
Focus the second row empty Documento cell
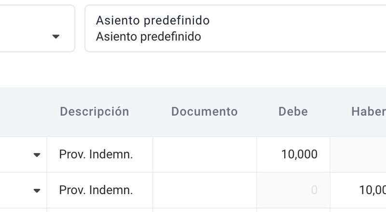click(205, 190)
